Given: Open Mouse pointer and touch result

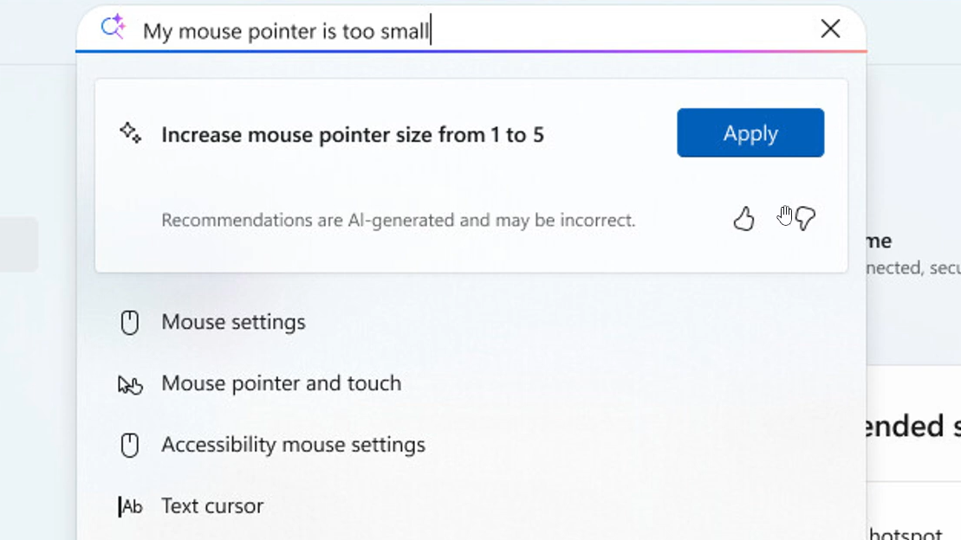Looking at the screenshot, I should (x=281, y=383).
